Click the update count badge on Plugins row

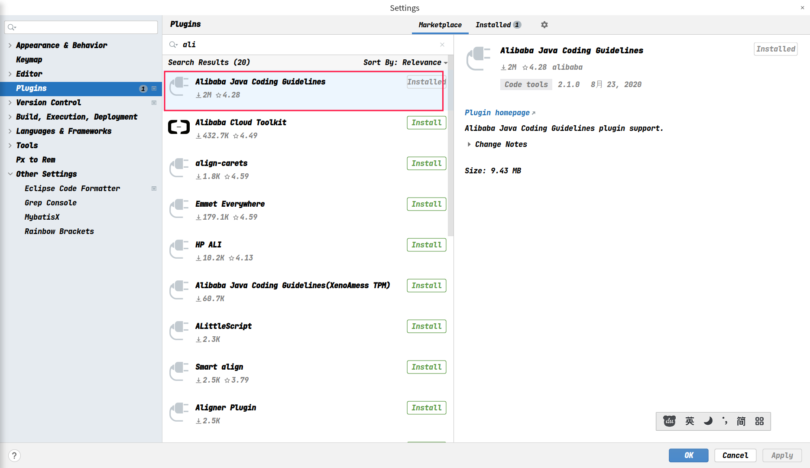click(x=143, y=88)
